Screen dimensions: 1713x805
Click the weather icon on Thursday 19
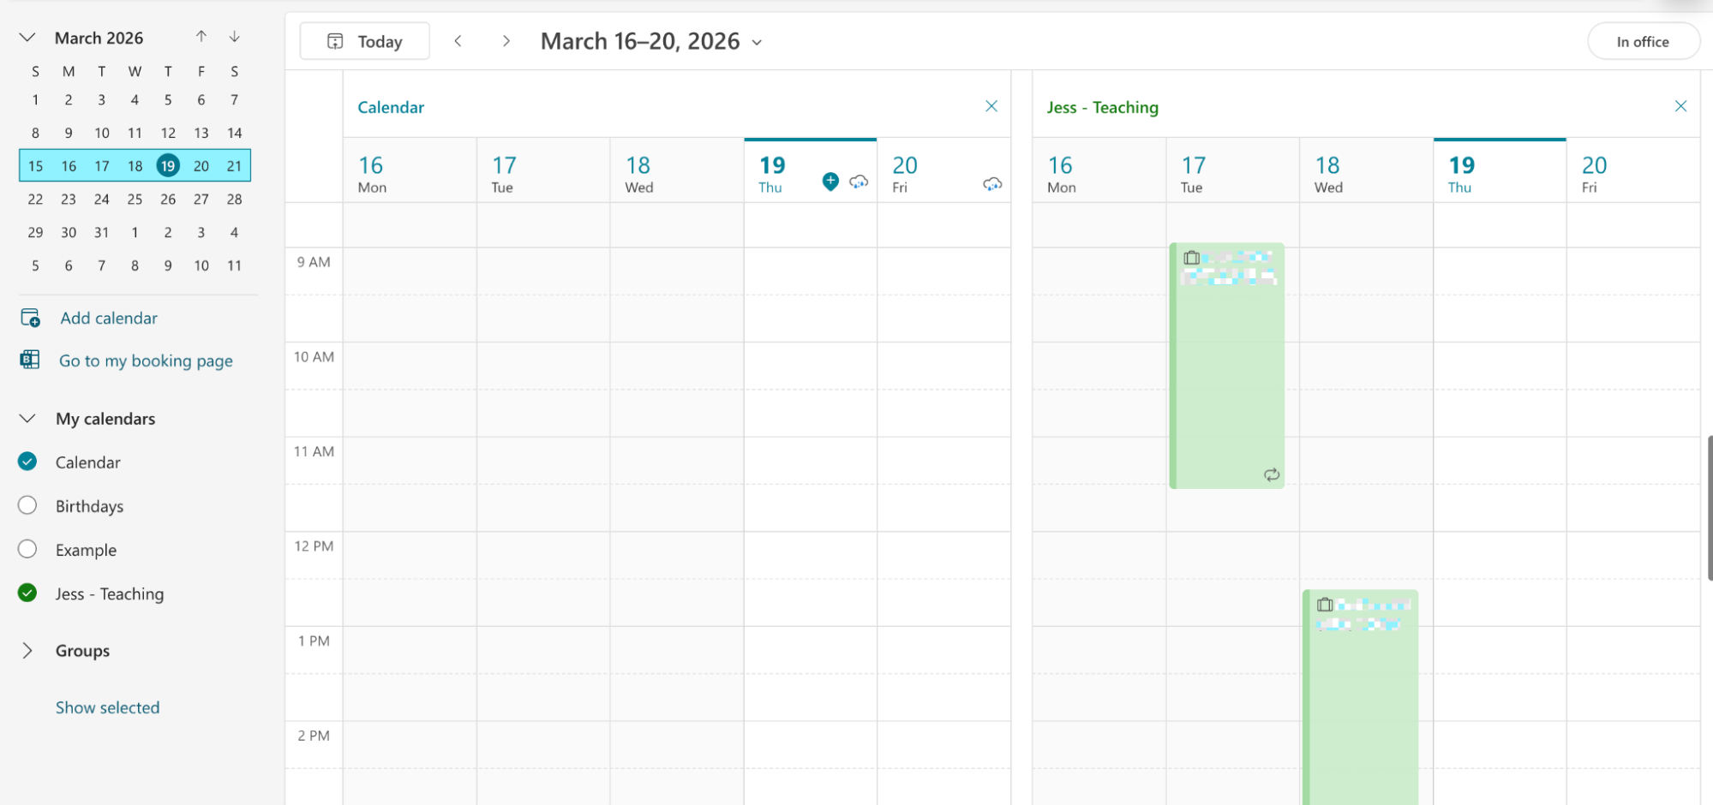[858, 182]
